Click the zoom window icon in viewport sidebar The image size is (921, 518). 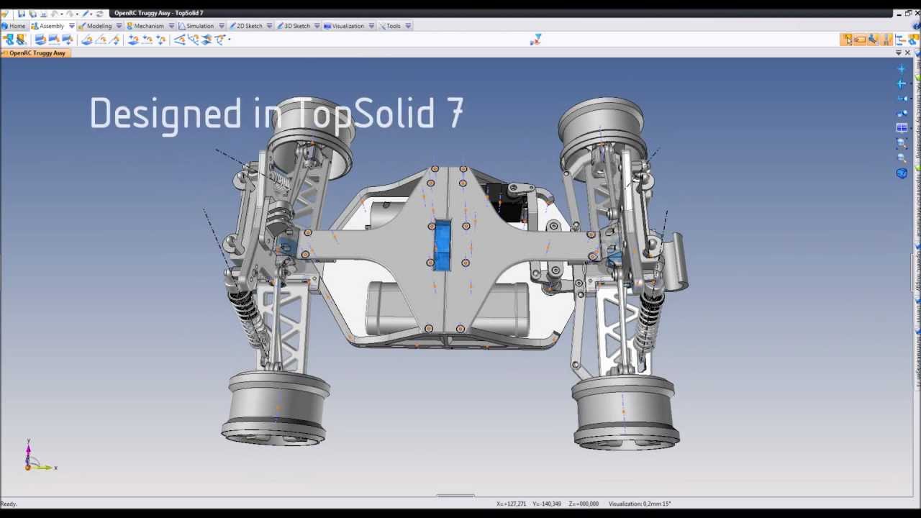902,143
